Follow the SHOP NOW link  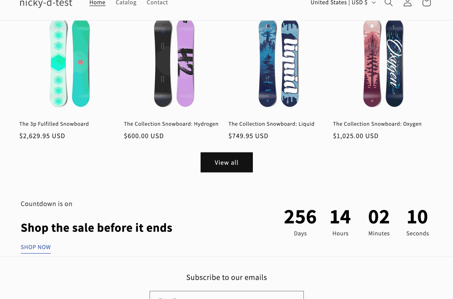pos(36,247)
